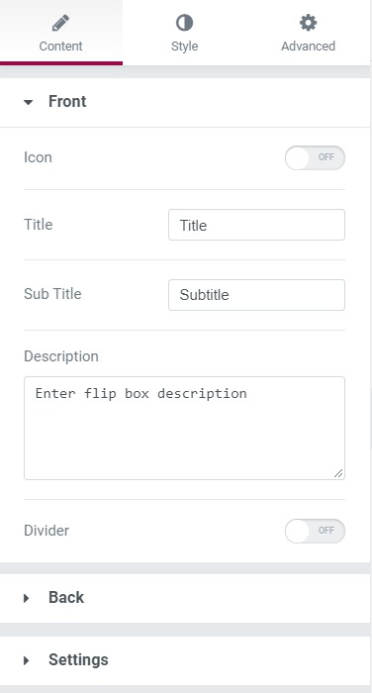Expand the Back section arrow
The width and height of the screenshot is (372, 693).
pos(27,598)
